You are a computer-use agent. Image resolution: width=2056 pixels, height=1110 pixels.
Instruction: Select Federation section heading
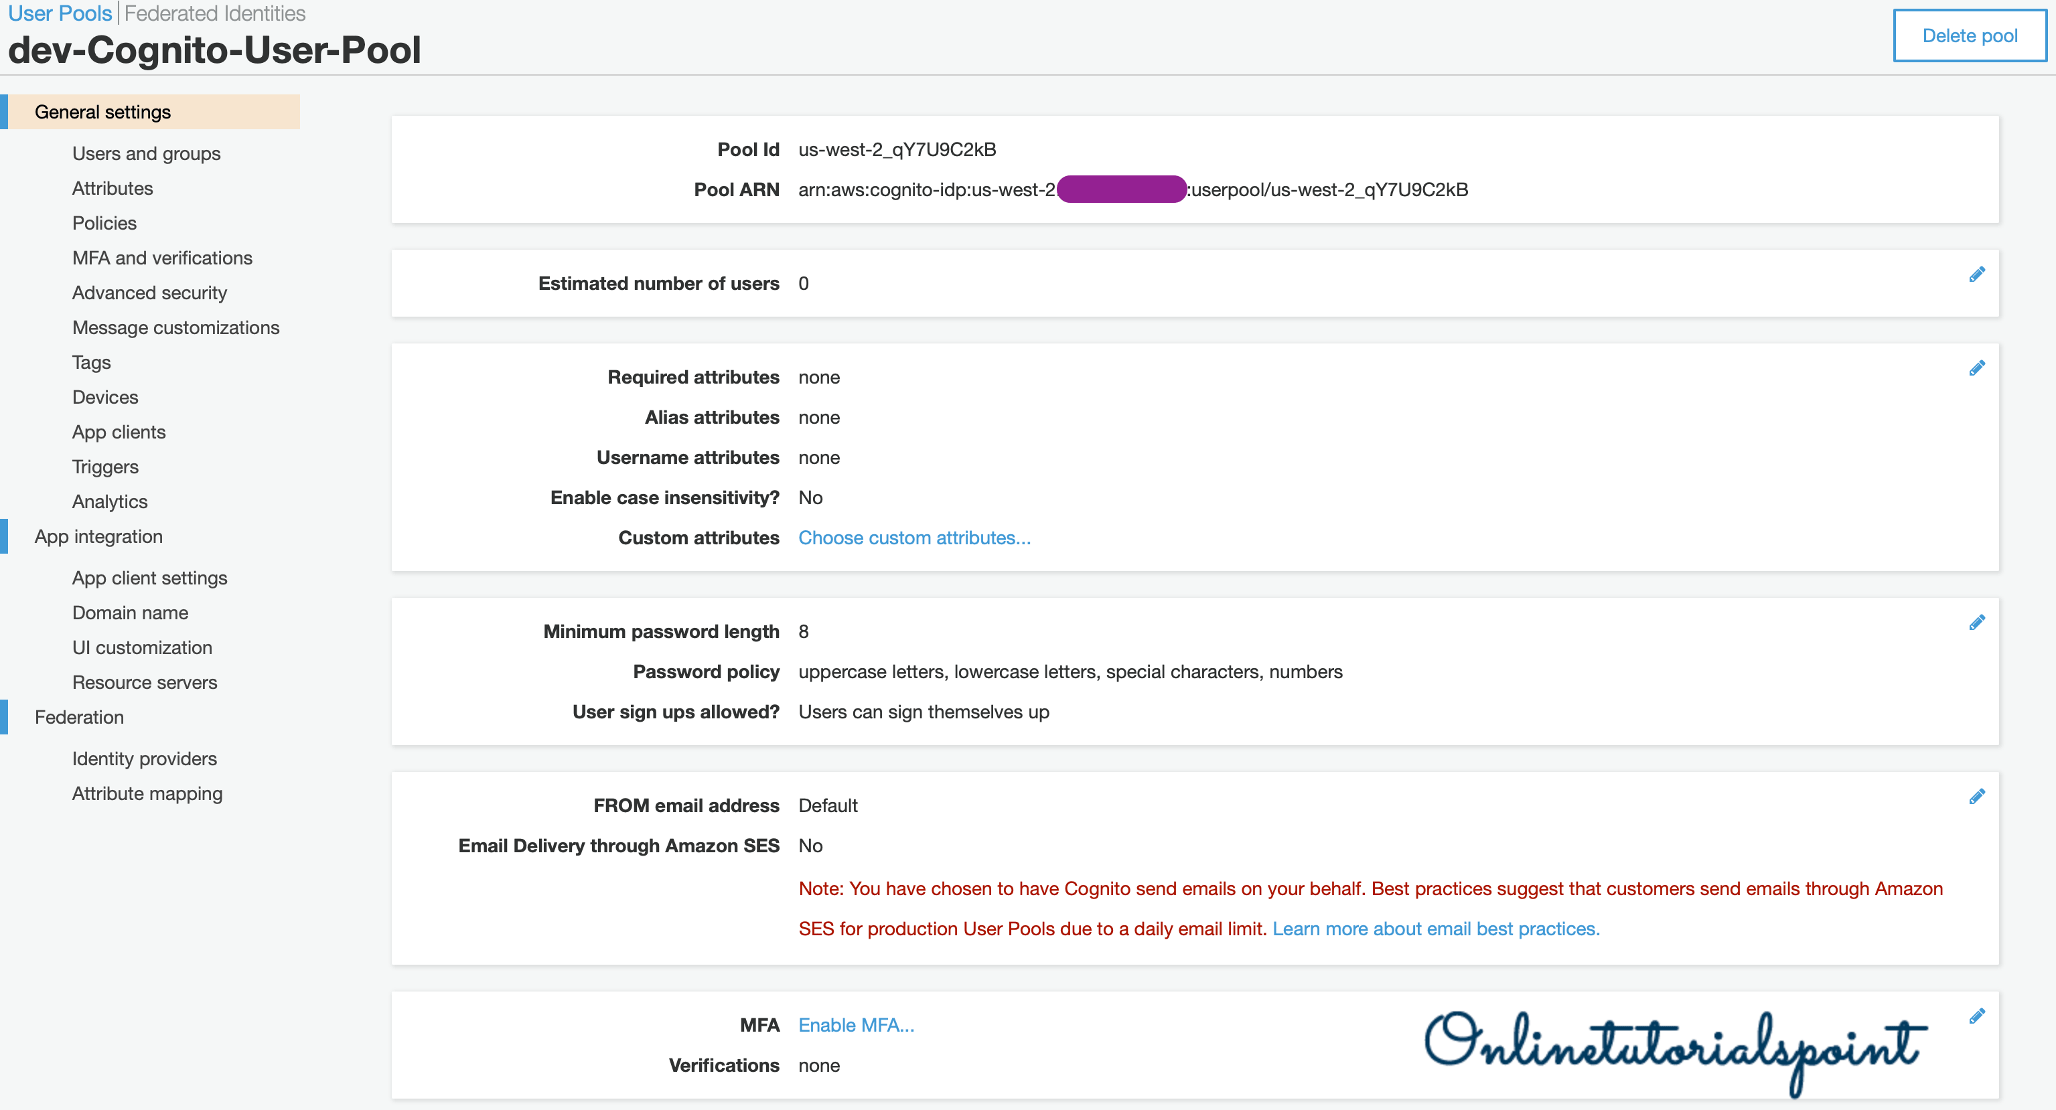tap(79, 718)
